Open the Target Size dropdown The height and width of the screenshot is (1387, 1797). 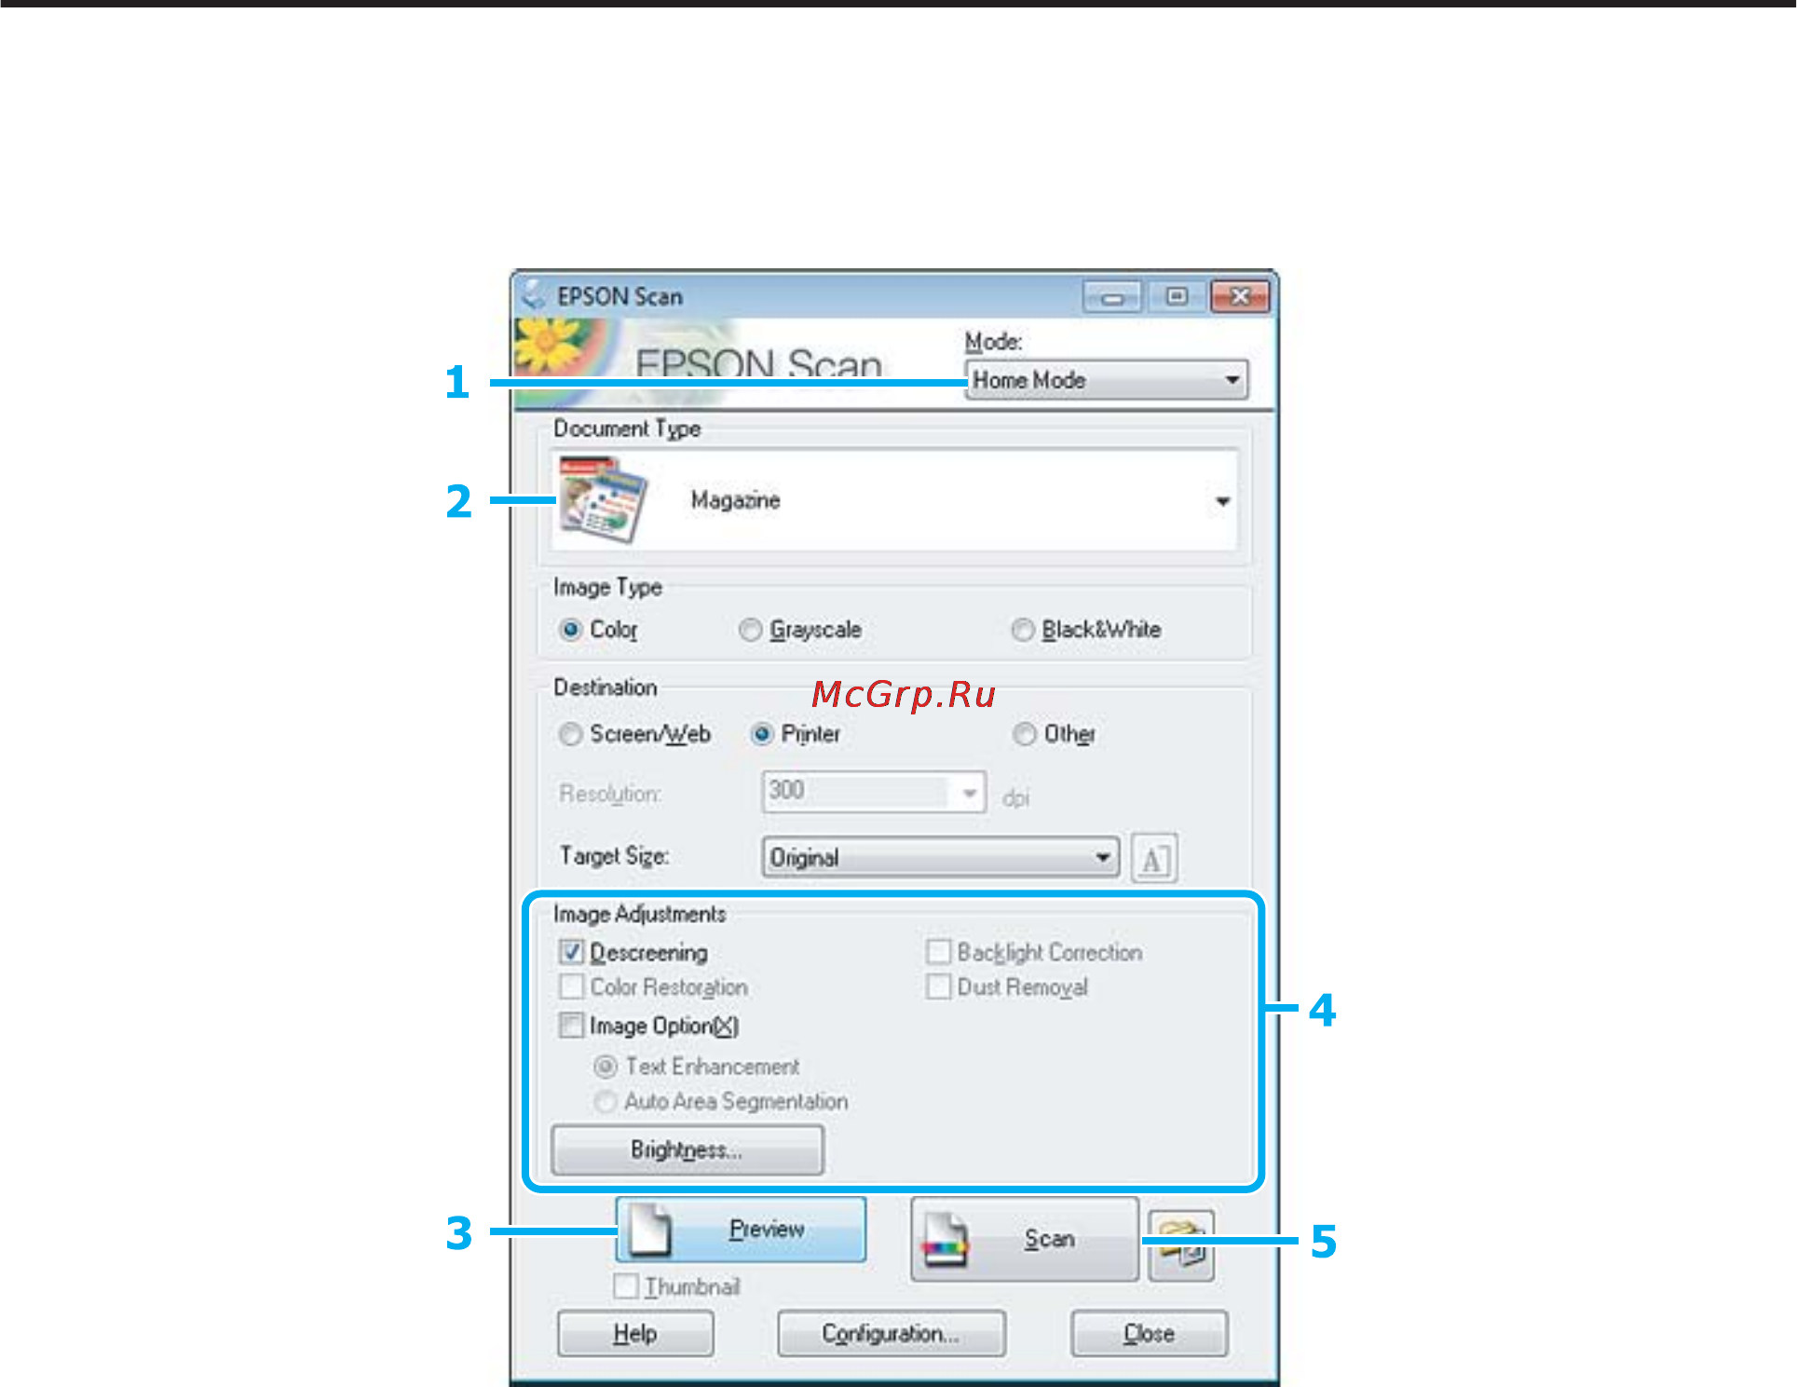(x=940, y=857)
